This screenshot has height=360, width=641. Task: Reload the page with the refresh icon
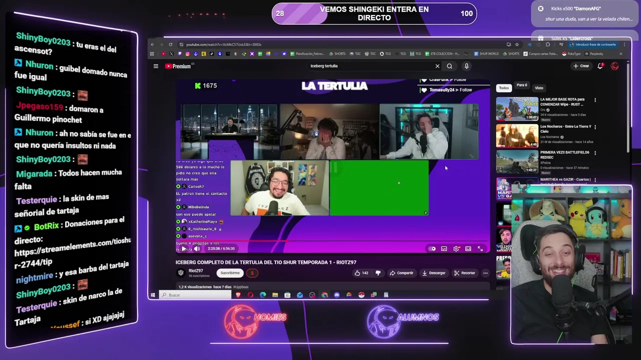point(170,44)
